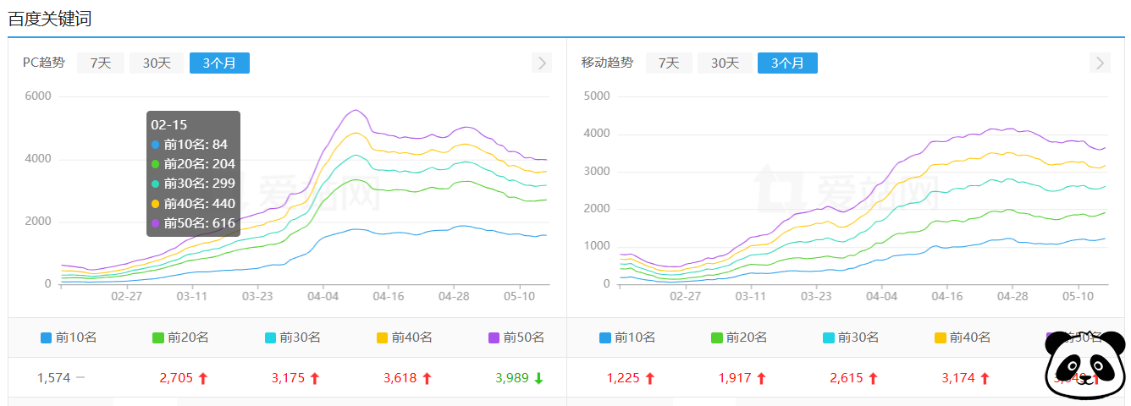
Task: Click the red up arrow beside 1,917
Action: point(761,378)
